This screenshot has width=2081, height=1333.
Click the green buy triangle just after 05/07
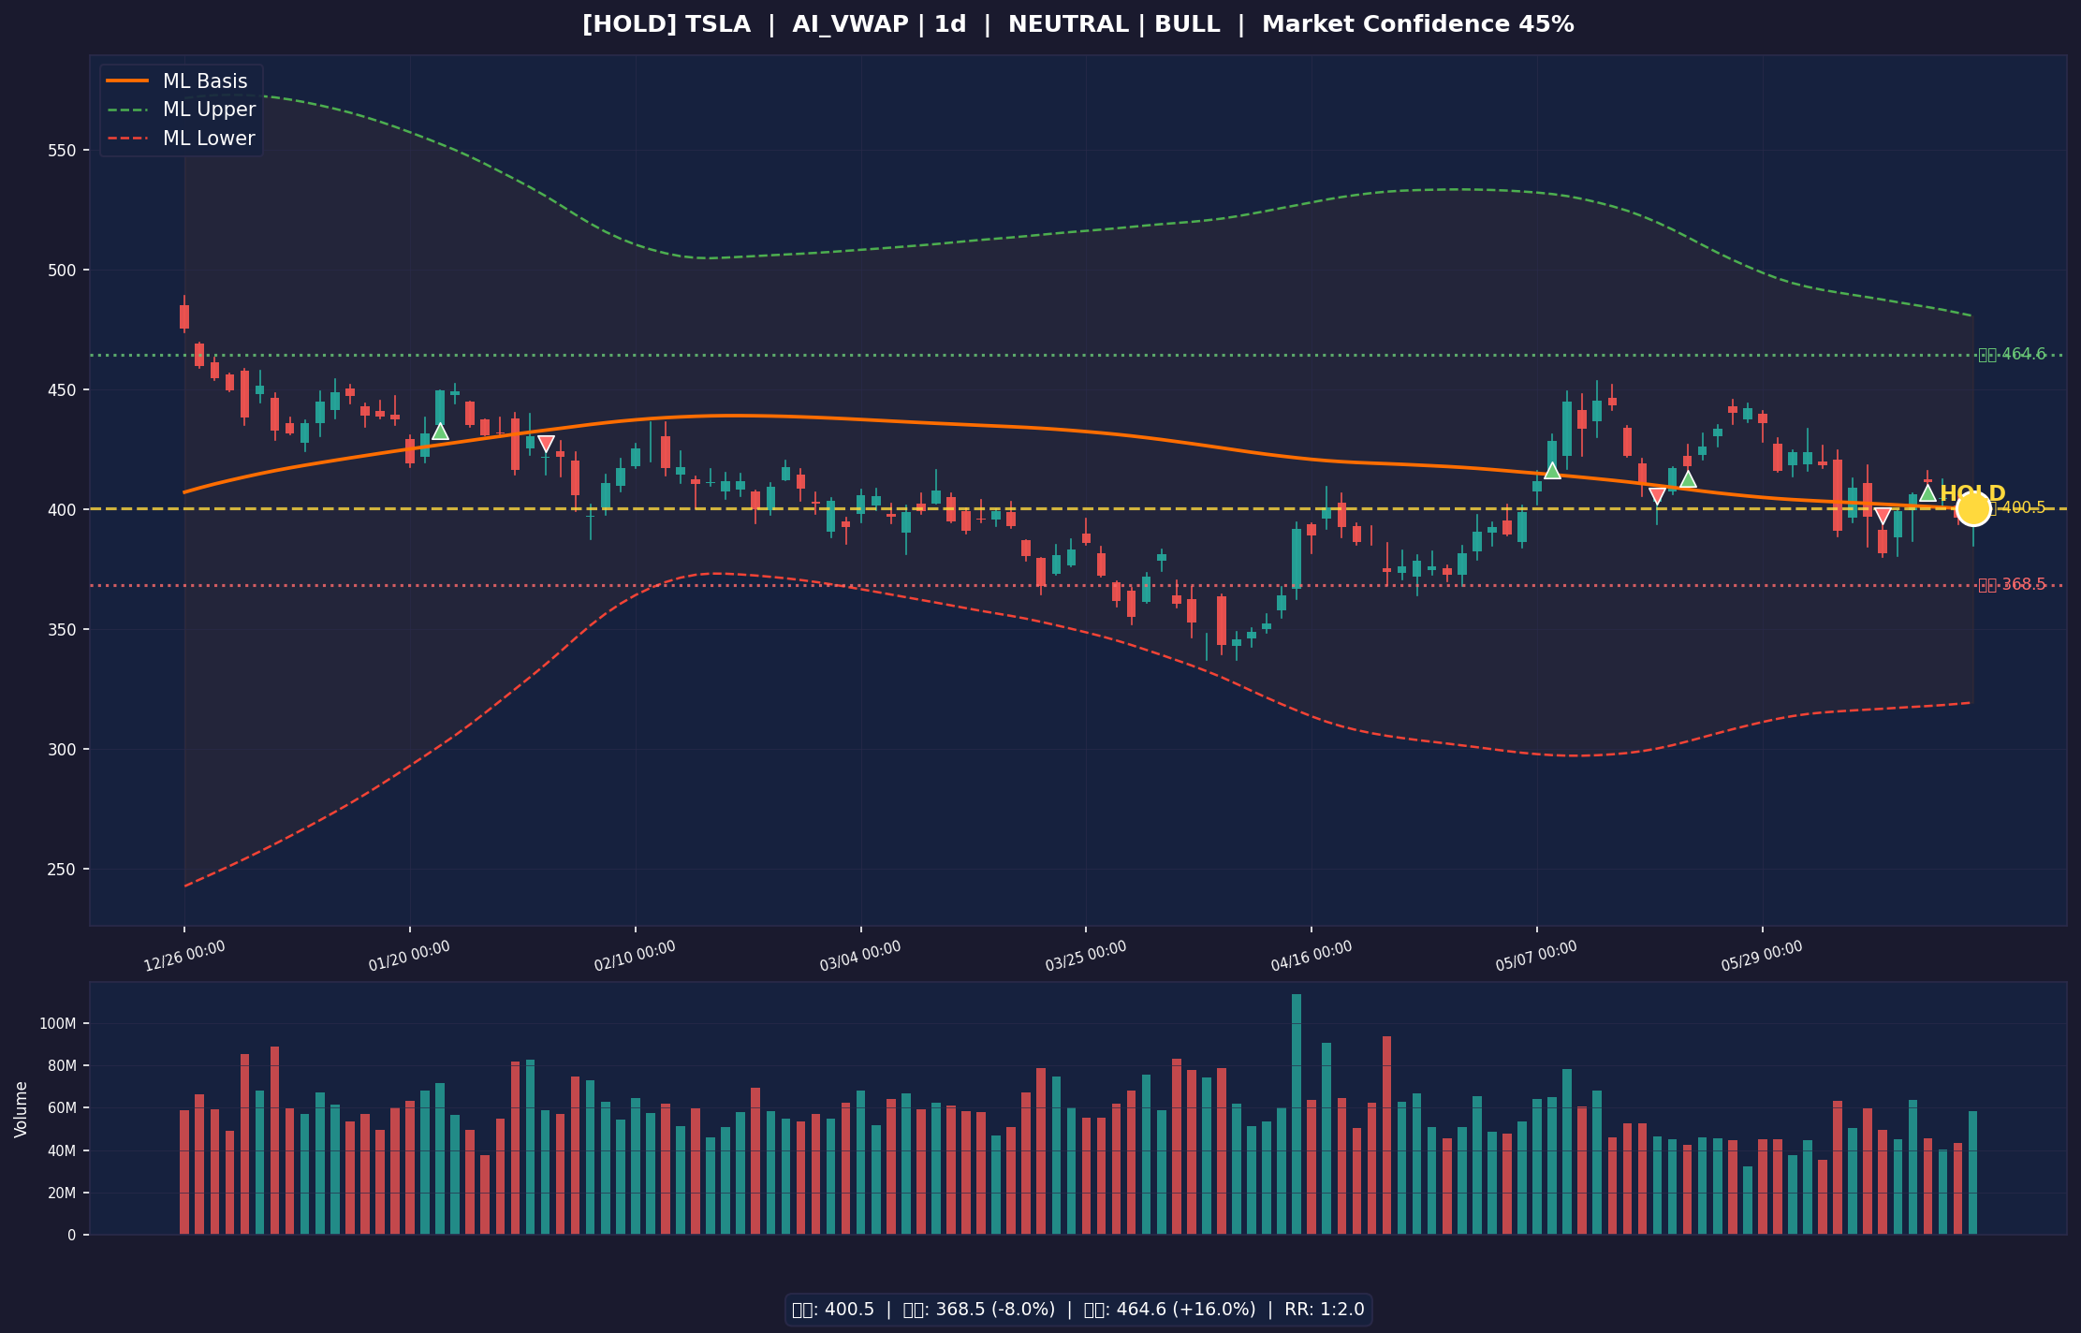tap(1552, 470)
